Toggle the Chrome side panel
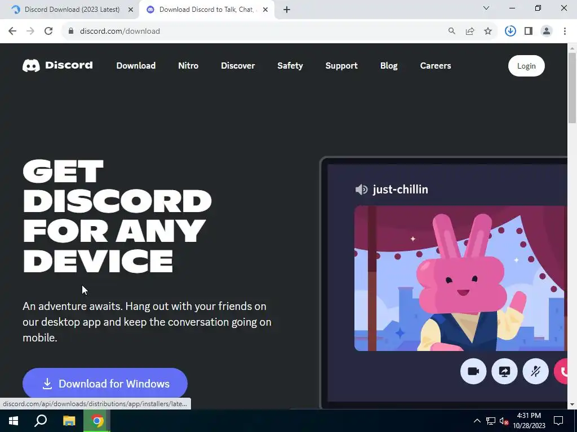This screenshot has height=432, width=577. point(529,31)
